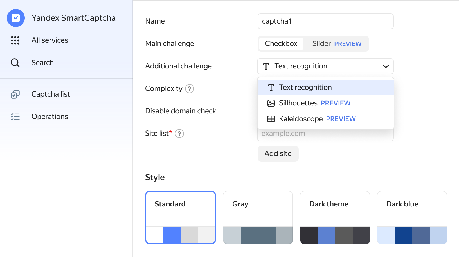Open All services in sidebar

(50, 40)
